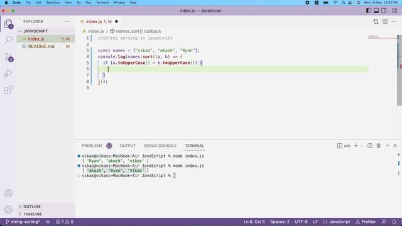Open README.md in the Explorer
This screenshot has height=226, width=402.
point(46,46)
